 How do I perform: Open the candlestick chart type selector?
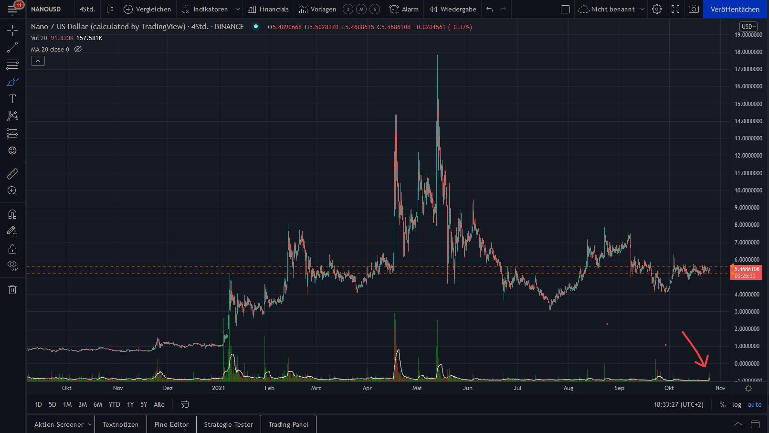[110, 9]
